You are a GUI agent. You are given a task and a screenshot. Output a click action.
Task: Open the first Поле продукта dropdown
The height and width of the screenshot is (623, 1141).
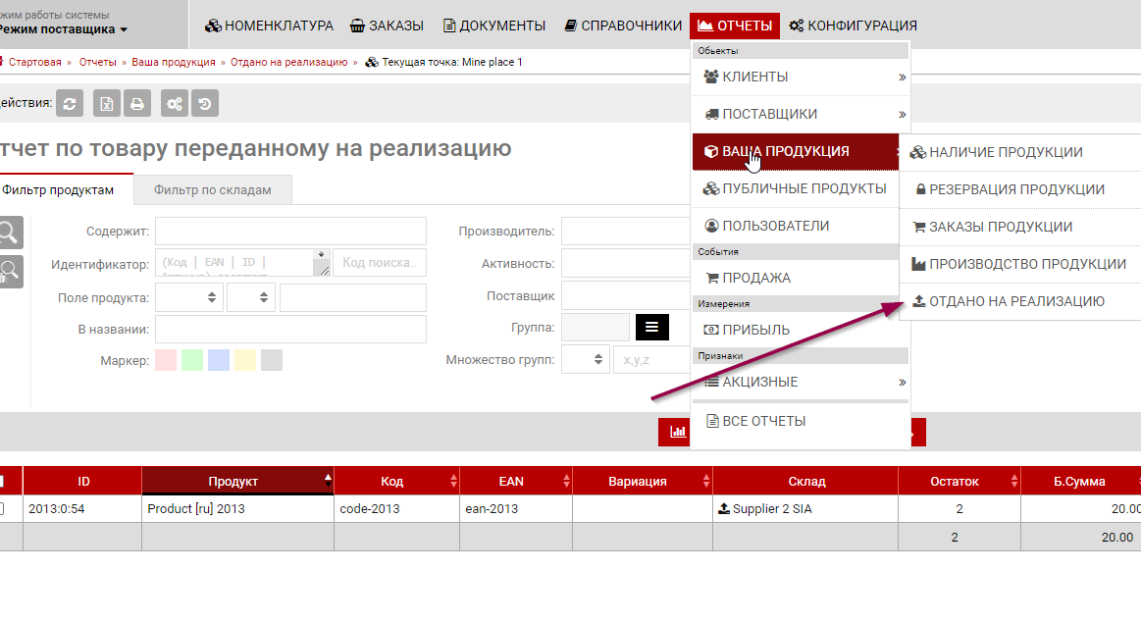pos(188,297)
